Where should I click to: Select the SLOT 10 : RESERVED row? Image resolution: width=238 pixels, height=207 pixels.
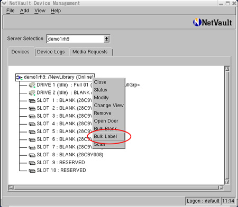coord(61,171)
